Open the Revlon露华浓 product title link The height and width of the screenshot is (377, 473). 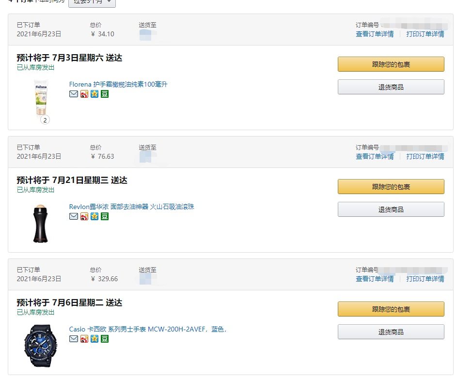coord(131,207)
